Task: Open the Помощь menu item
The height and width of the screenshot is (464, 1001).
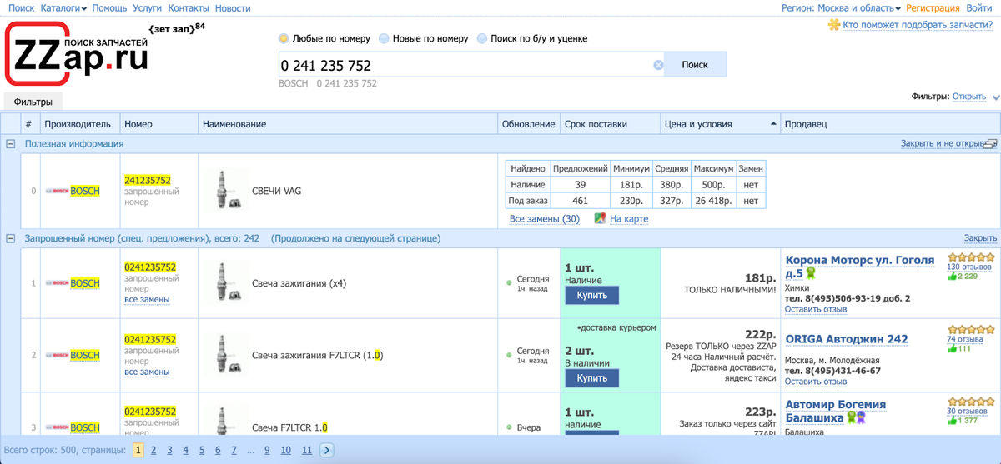Action: (109, 7)
